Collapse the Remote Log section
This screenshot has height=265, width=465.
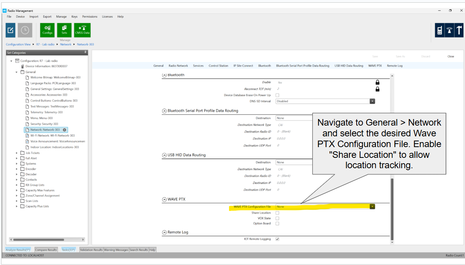click(164, 232)
